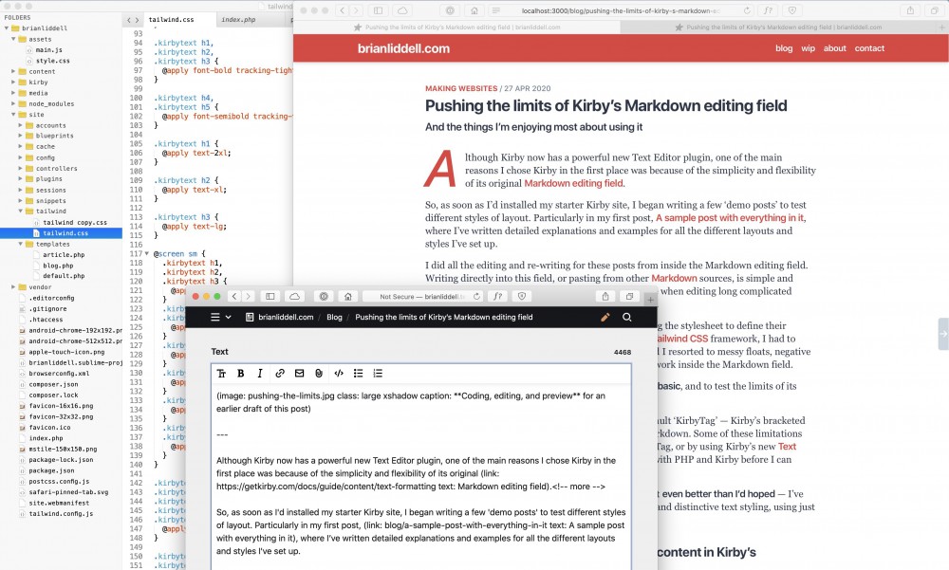949x570 pixels.
Task: Open 'A sample post with everything in it' link
Action: (x=730, y=218)
